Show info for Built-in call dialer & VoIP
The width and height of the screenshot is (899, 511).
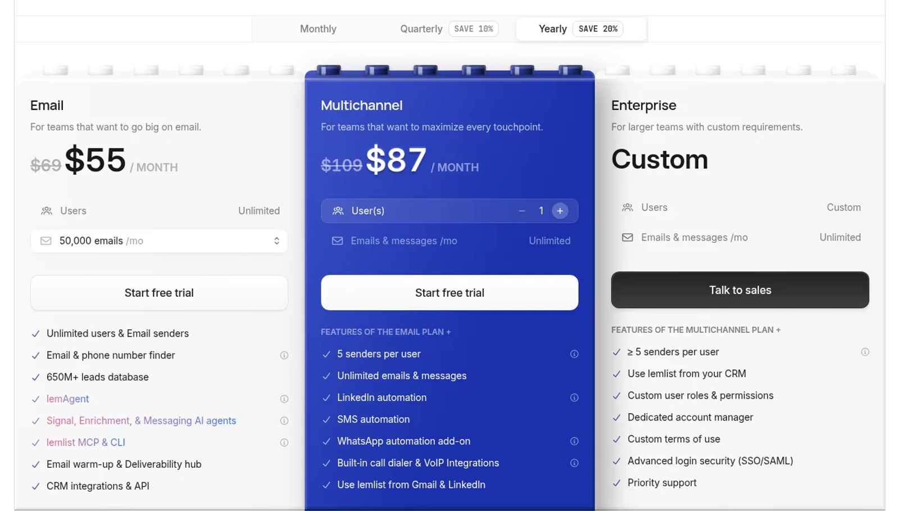click(574, 463)
